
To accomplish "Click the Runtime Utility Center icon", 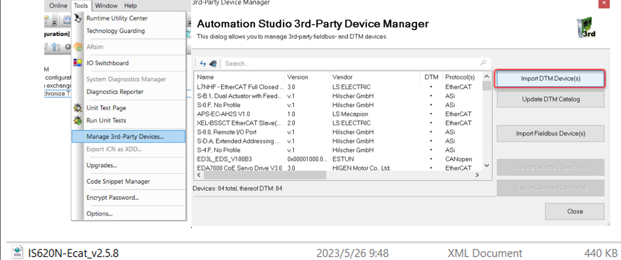I will (78, 18).
